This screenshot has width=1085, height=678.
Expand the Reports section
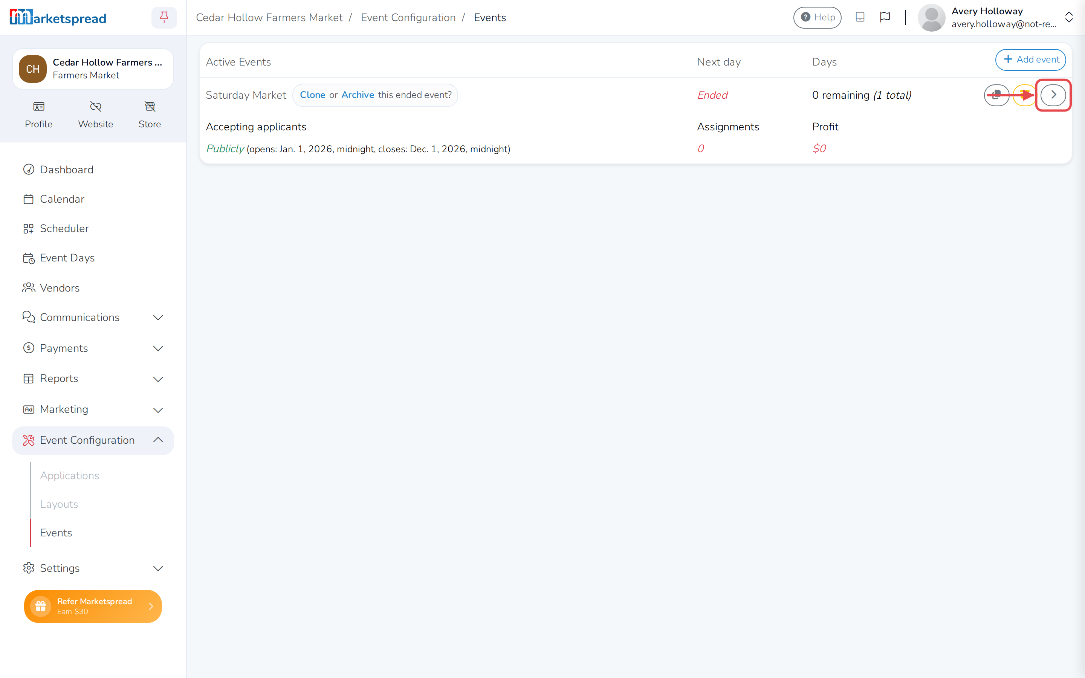click(93, 379)
